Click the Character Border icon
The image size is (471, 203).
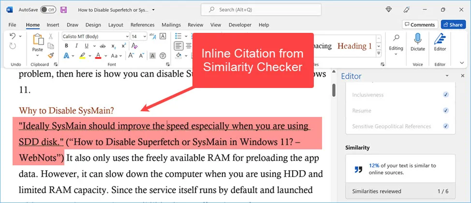[x=162, y=36]
